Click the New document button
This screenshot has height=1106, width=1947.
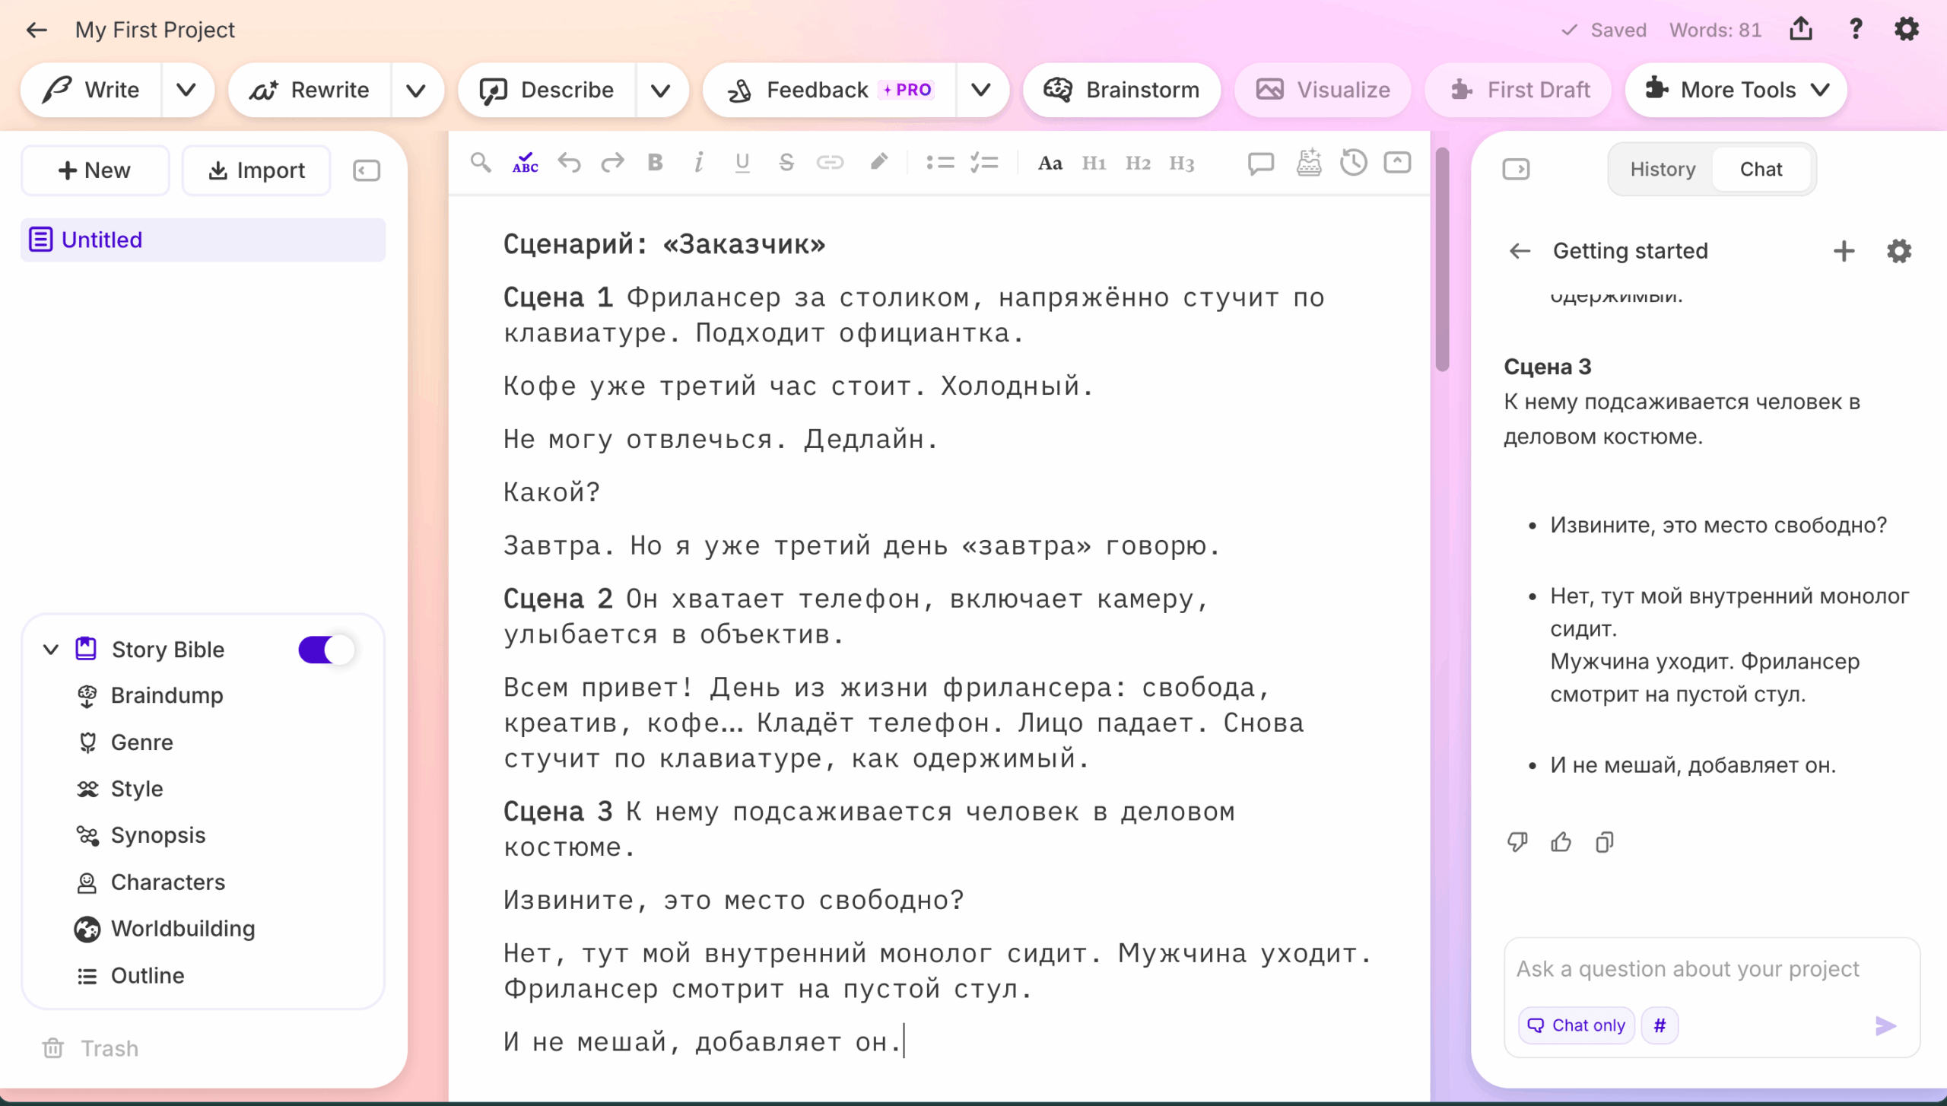(x=95, y=170)
